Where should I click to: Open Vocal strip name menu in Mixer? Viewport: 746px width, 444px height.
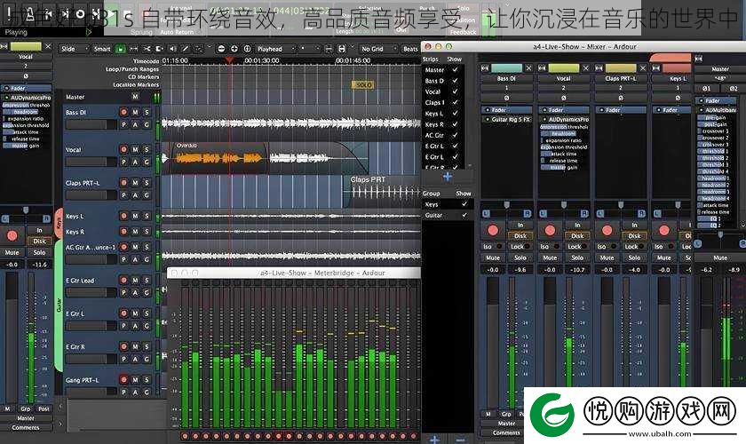[563, 78]
